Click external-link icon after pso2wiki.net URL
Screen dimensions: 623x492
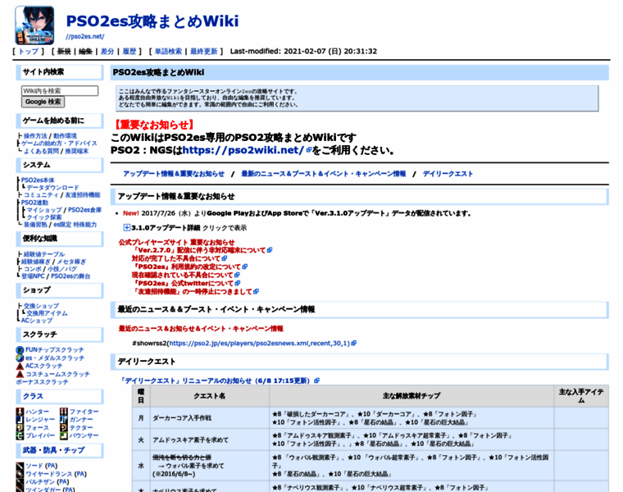pyautogui.click(x=309, y=150)
